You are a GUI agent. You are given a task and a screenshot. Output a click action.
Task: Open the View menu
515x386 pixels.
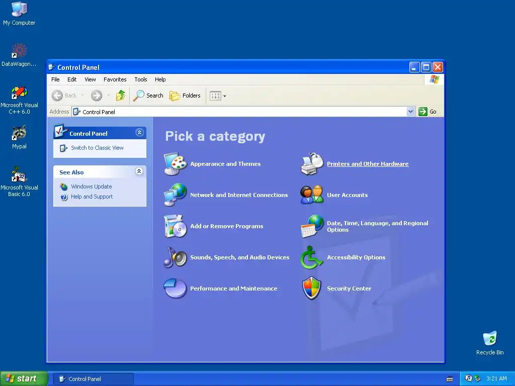[90, 79]
